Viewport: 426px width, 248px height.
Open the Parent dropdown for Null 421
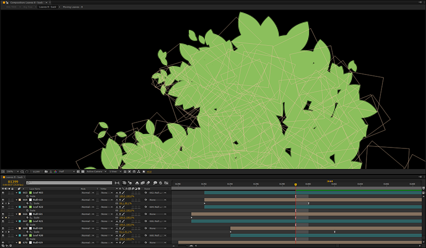coord(158,214)
